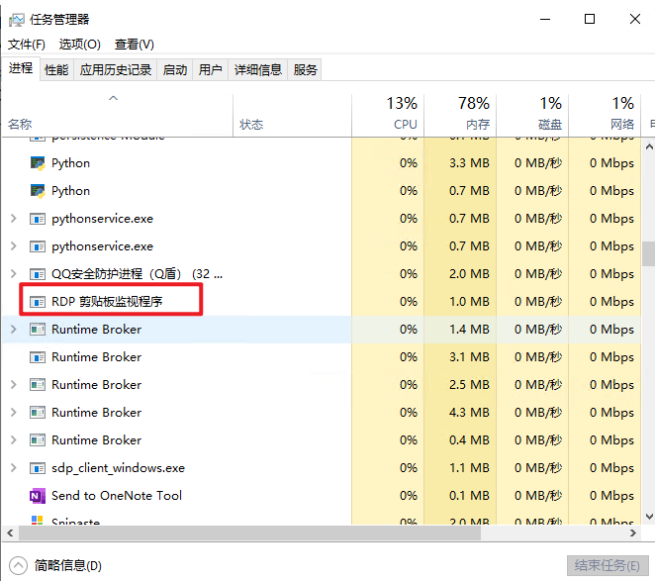Viewport: 655px width, 581px height.
Task: Click the Send to OneNote Tool icon
Action: coord(38,496)
